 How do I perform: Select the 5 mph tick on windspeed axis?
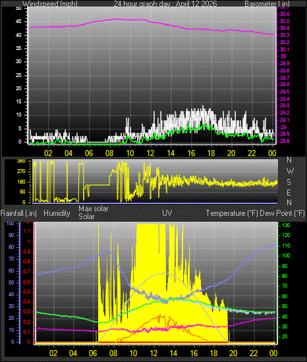tap(20, 128)
